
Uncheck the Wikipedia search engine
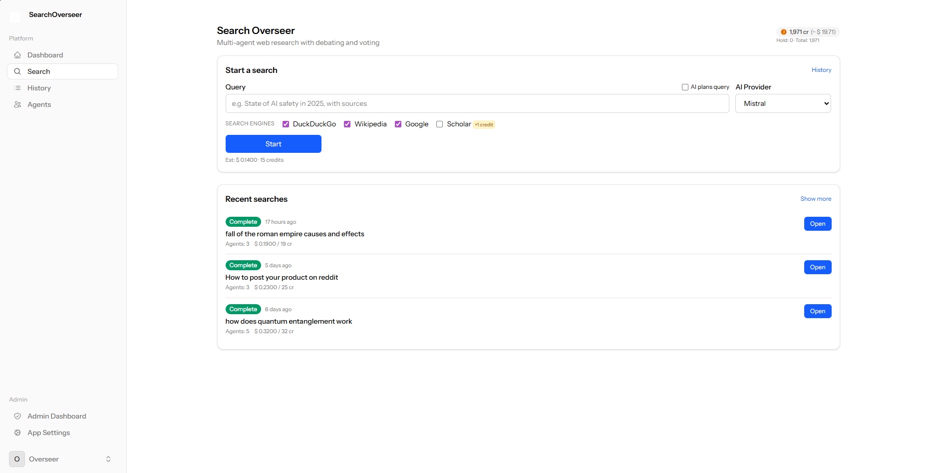pos(347,124)
